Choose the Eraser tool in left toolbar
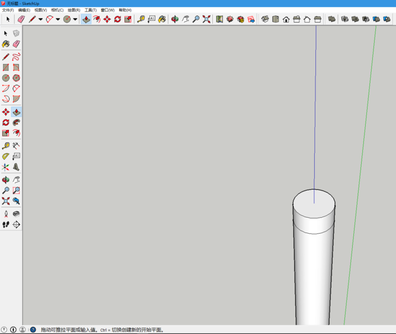The height and width of the screenshot is (334, 396). [x=16, y=44]
